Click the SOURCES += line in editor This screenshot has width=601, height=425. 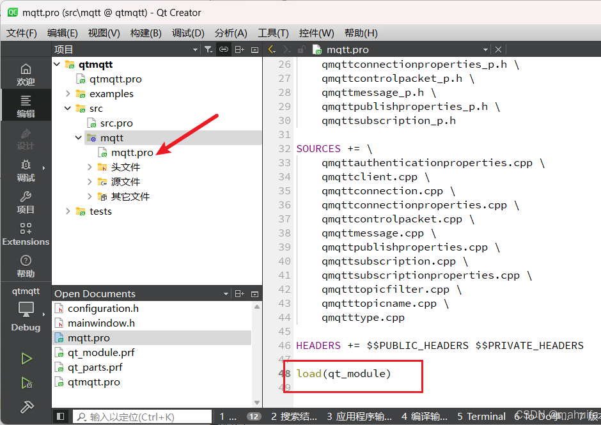334,149
